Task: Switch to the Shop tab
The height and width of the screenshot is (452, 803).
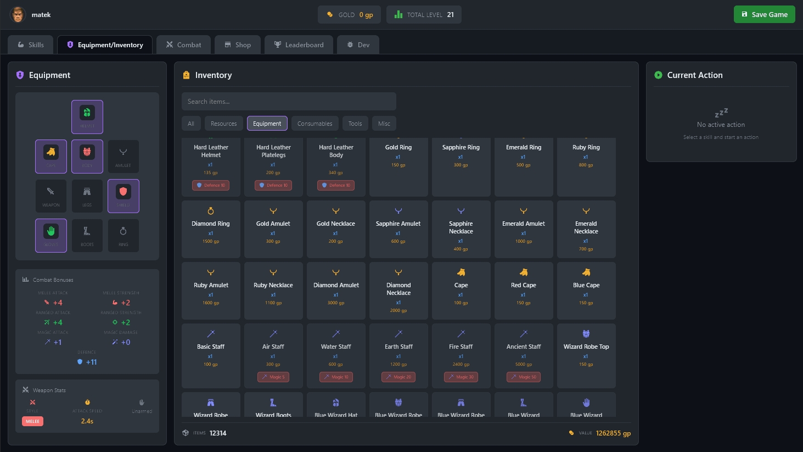Action: [x=237, y=45]
